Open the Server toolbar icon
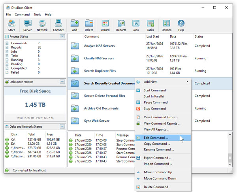This screenshot has height=193, width=237. (28, 25)
